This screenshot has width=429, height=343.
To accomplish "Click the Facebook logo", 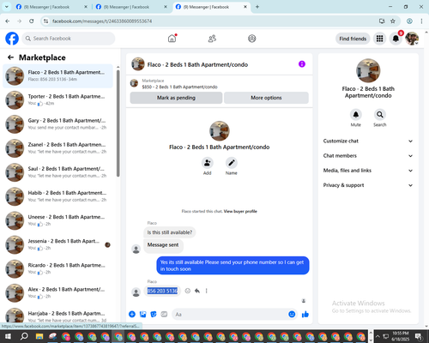I will point(12,39).
